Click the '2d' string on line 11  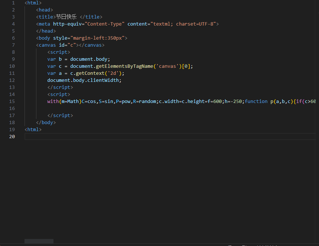click(x=112, y=73)
